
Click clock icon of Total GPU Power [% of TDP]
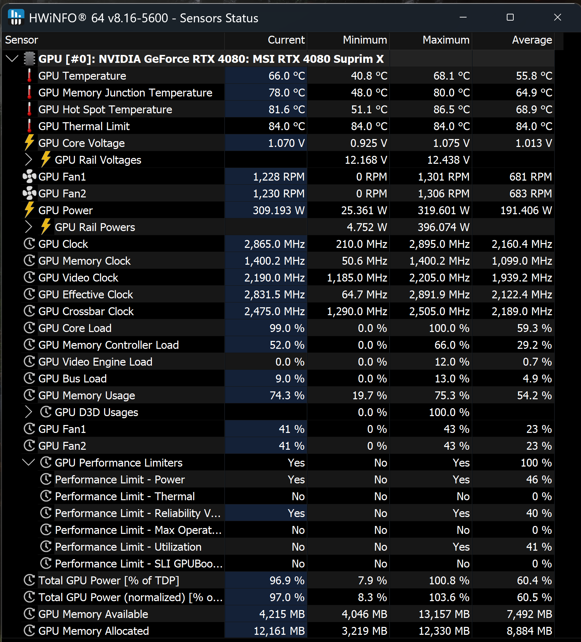click(x=30, y=580)
